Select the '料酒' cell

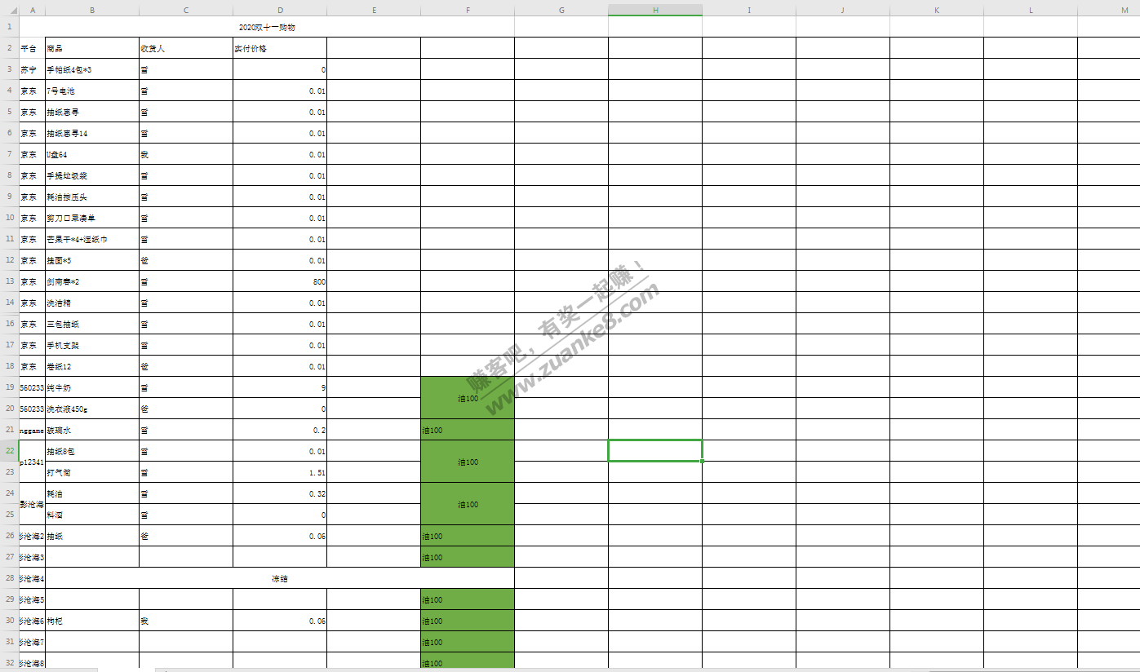(92, 515)
